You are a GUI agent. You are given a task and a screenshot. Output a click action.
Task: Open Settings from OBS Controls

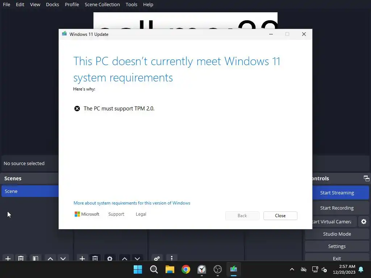pyautogui.click(x=337, y=246)
